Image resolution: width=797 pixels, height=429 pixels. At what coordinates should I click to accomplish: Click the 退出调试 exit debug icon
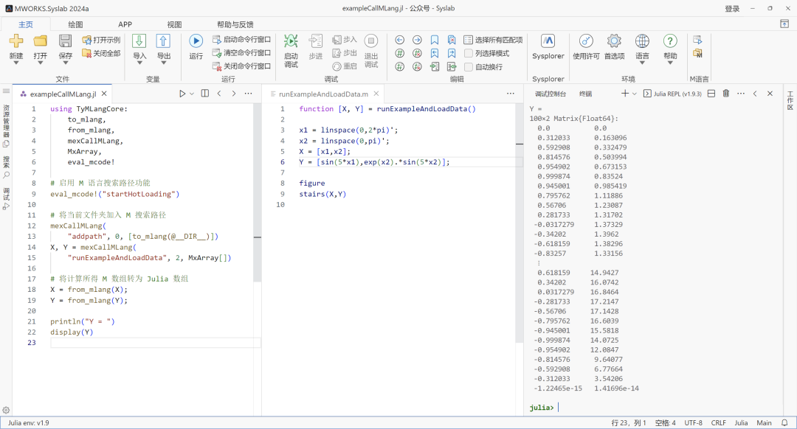371,41
